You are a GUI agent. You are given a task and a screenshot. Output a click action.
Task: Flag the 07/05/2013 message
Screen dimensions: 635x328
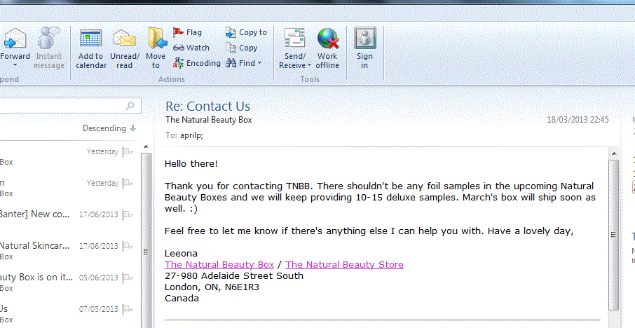(x=128, y=309)
